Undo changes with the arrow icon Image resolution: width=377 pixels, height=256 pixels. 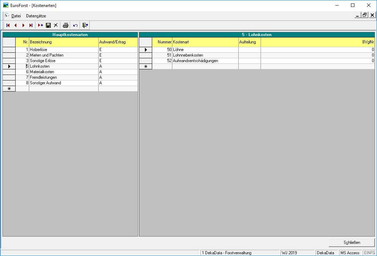tap(75, 25)
